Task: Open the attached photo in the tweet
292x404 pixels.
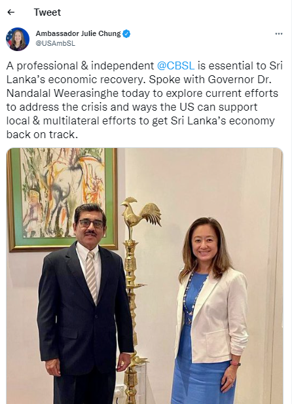Action: 145,276
